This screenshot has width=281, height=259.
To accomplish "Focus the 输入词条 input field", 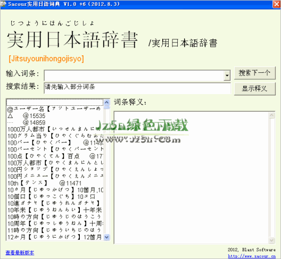I will pyautogui.click(x=134, y=75).
